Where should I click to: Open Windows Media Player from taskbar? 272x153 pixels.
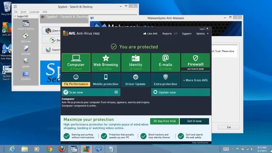(37, 149)
